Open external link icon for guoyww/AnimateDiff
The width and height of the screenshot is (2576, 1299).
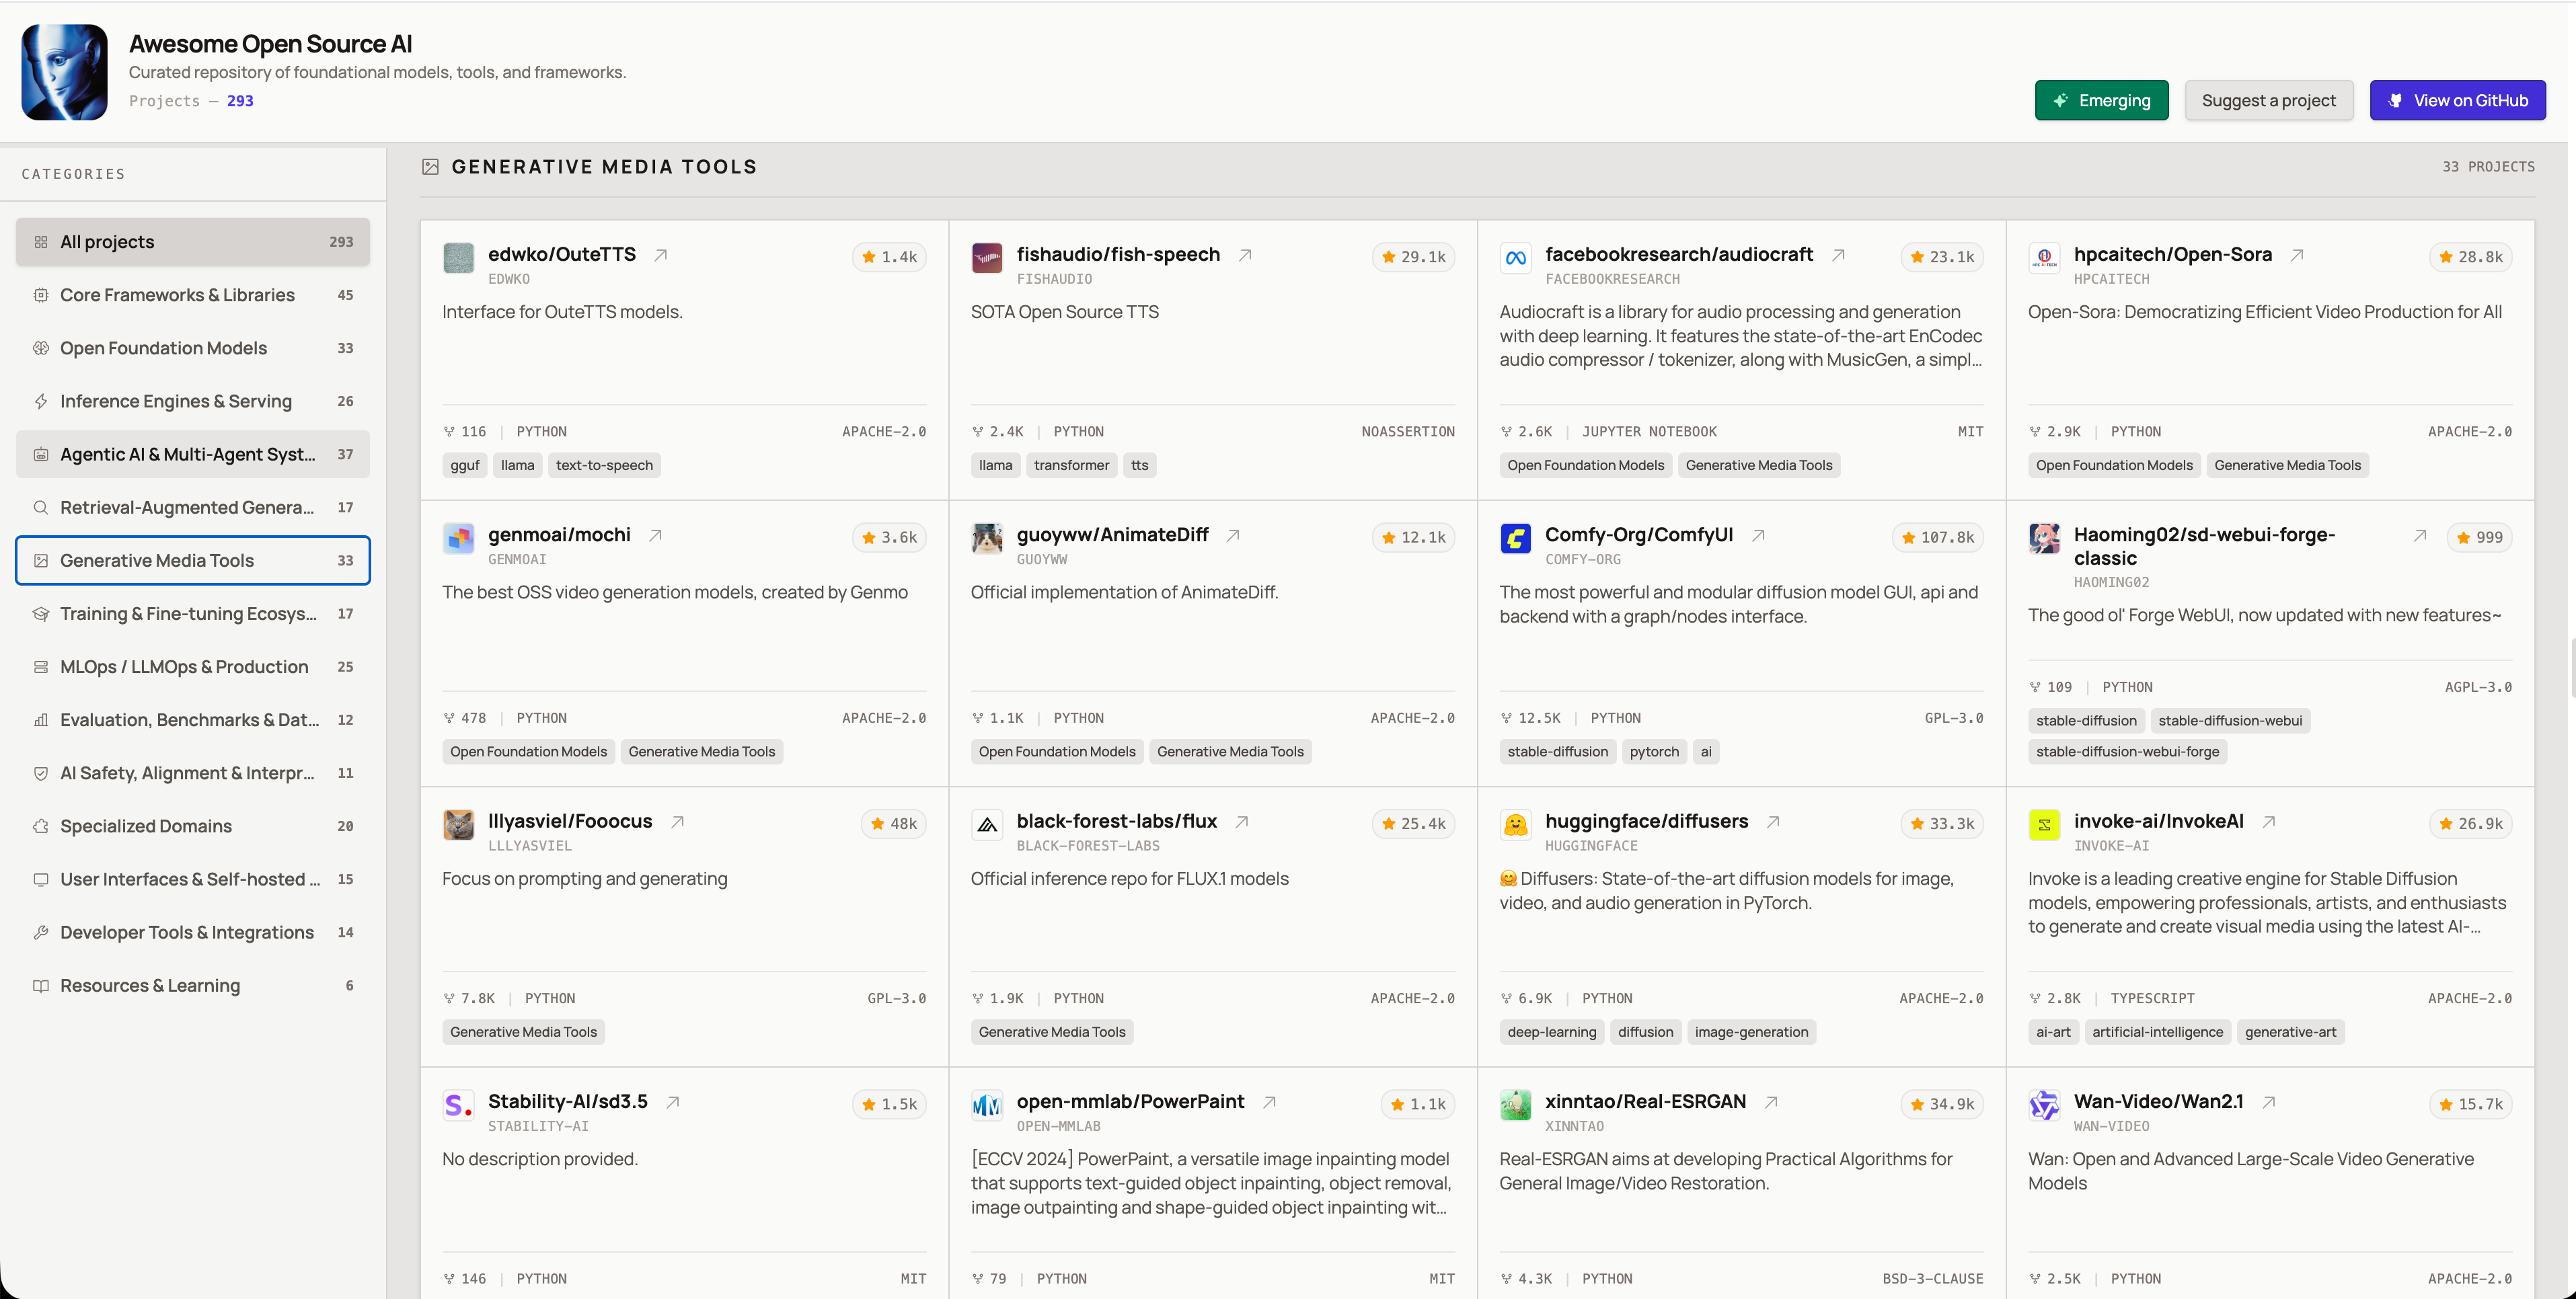(1233, 535)
